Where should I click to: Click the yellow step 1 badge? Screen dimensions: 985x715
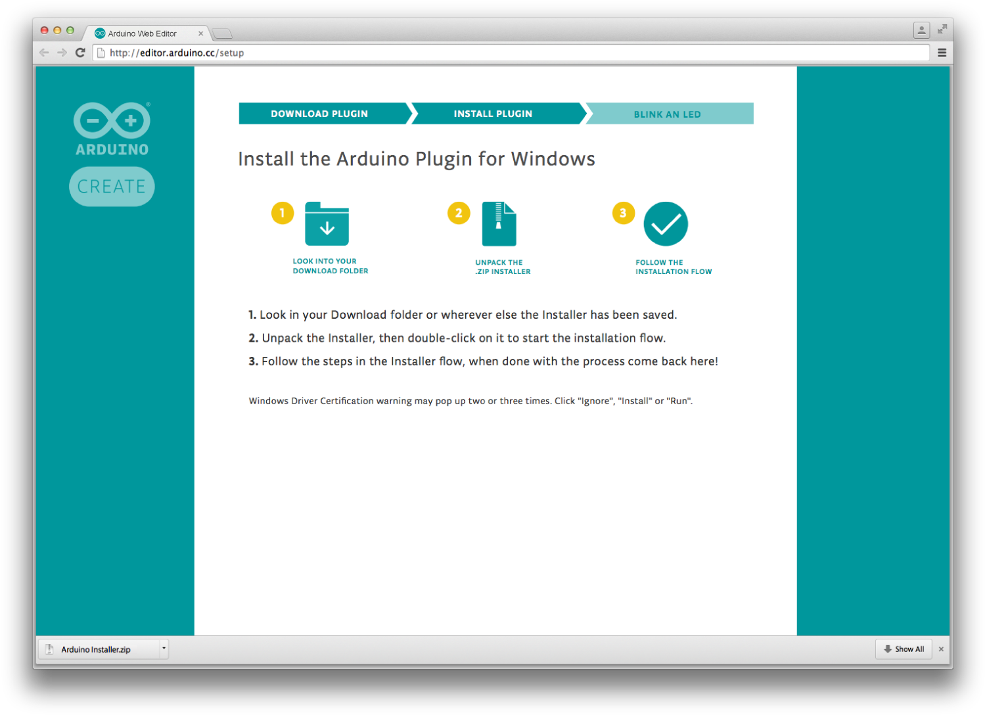pyautogui.click(x=283, y=213)
